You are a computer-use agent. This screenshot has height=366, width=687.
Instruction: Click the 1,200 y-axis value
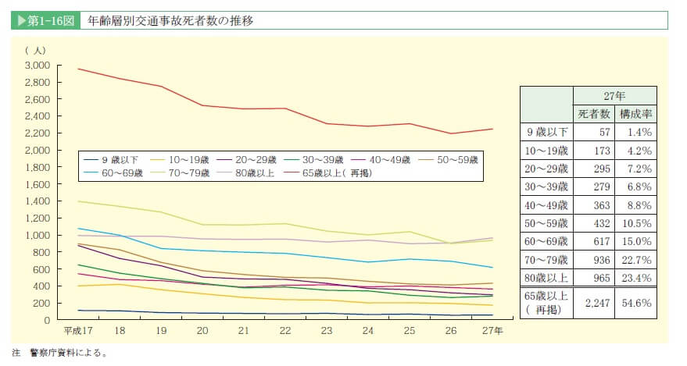(x=38, y=219)
